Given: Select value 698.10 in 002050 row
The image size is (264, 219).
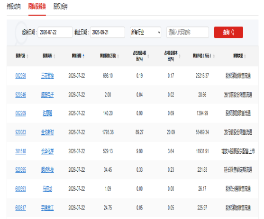Looking at the screenshot, I should [x=108, y=76].
